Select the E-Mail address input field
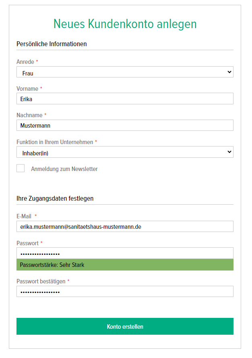252x358 pixels. point(125,226)
